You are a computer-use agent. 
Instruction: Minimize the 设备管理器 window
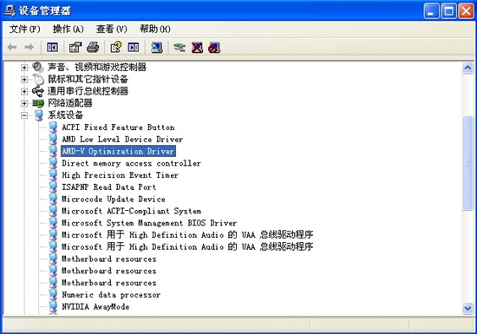(x=431, y=11)
